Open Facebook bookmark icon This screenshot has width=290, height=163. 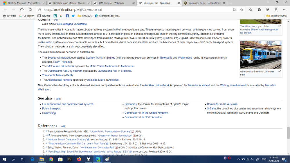[x=67, y=16]
